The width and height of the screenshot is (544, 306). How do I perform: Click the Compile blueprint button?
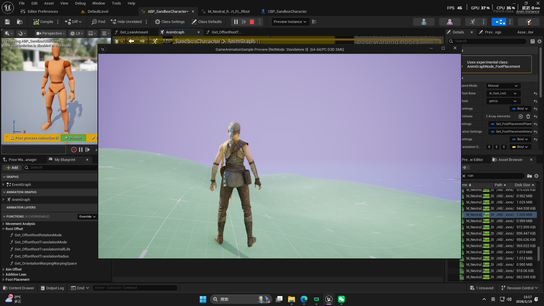[x=43, y=22]
